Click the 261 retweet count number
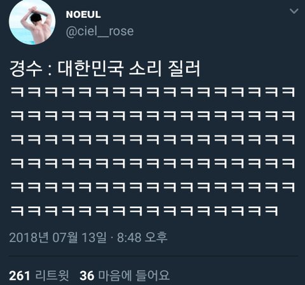Viewport: 305px width, 285px height. tap(20, 276)
